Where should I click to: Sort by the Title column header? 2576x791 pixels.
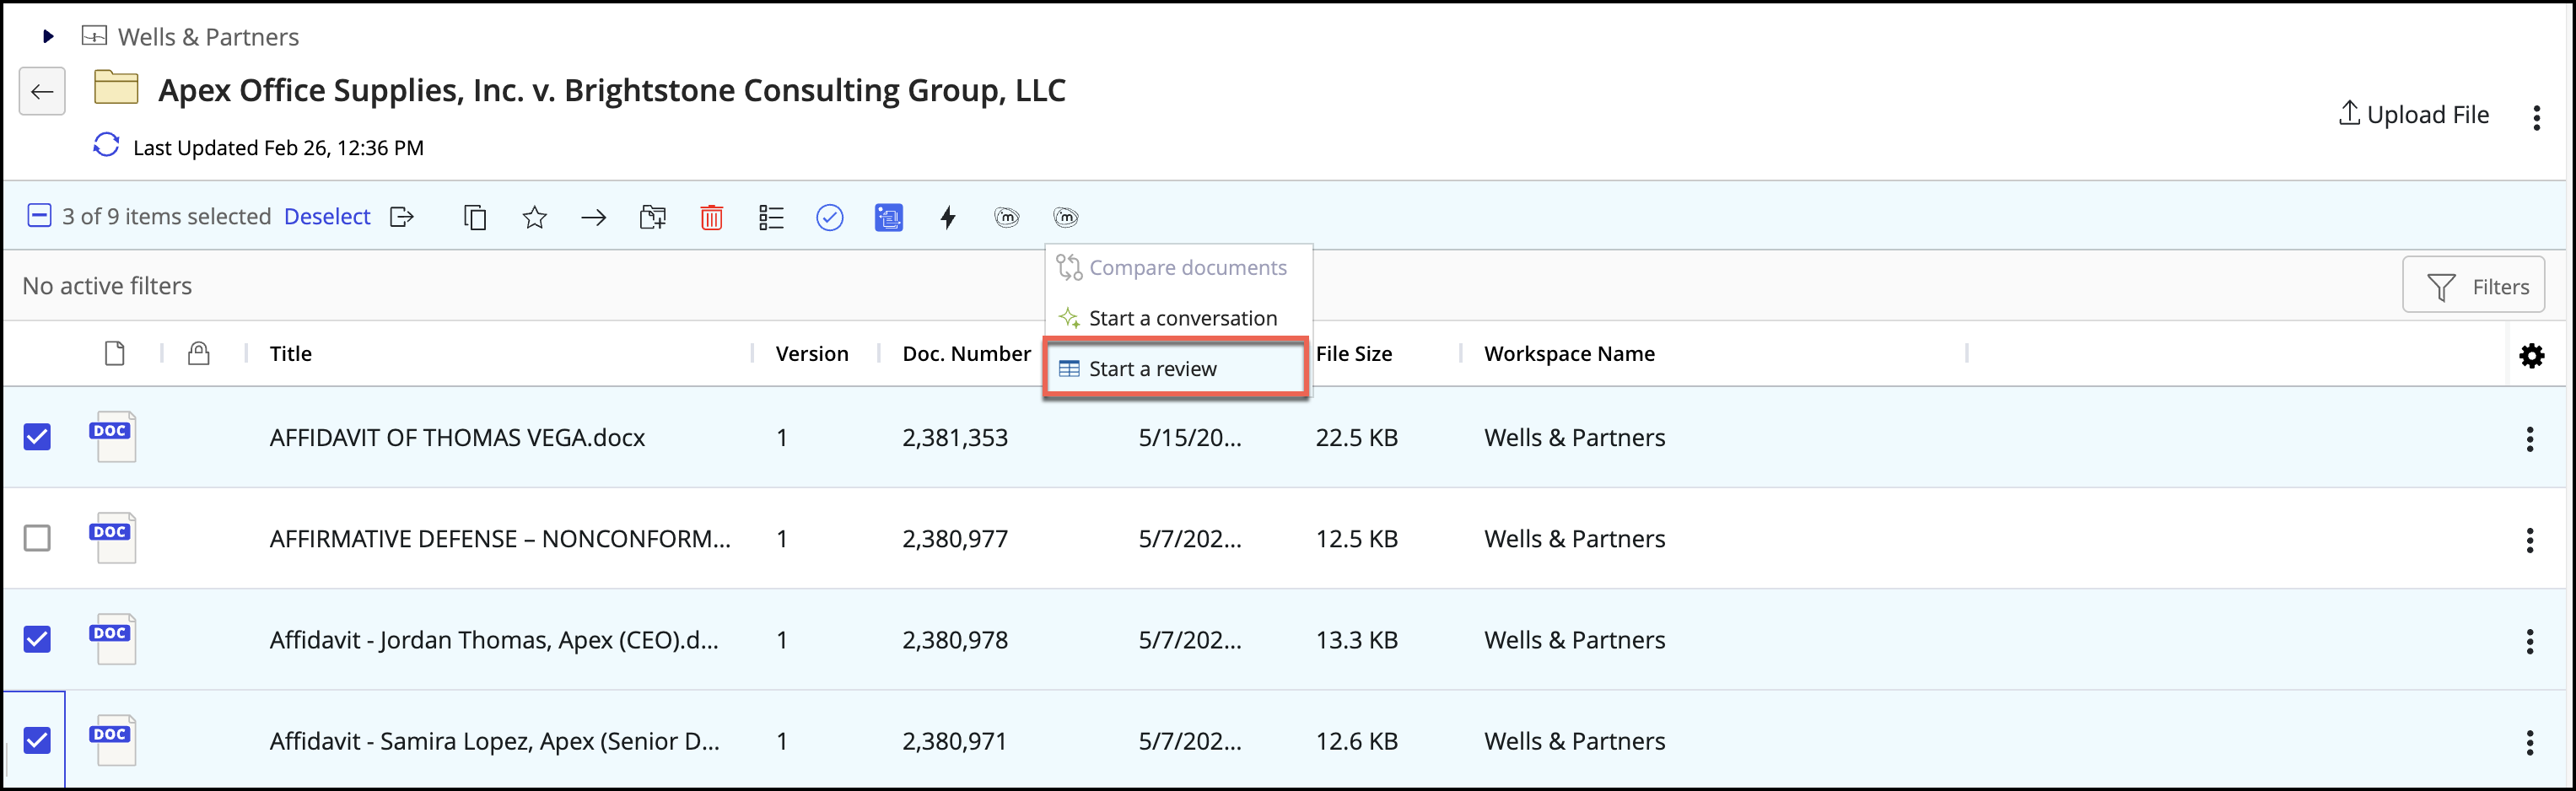click(290, 354)
